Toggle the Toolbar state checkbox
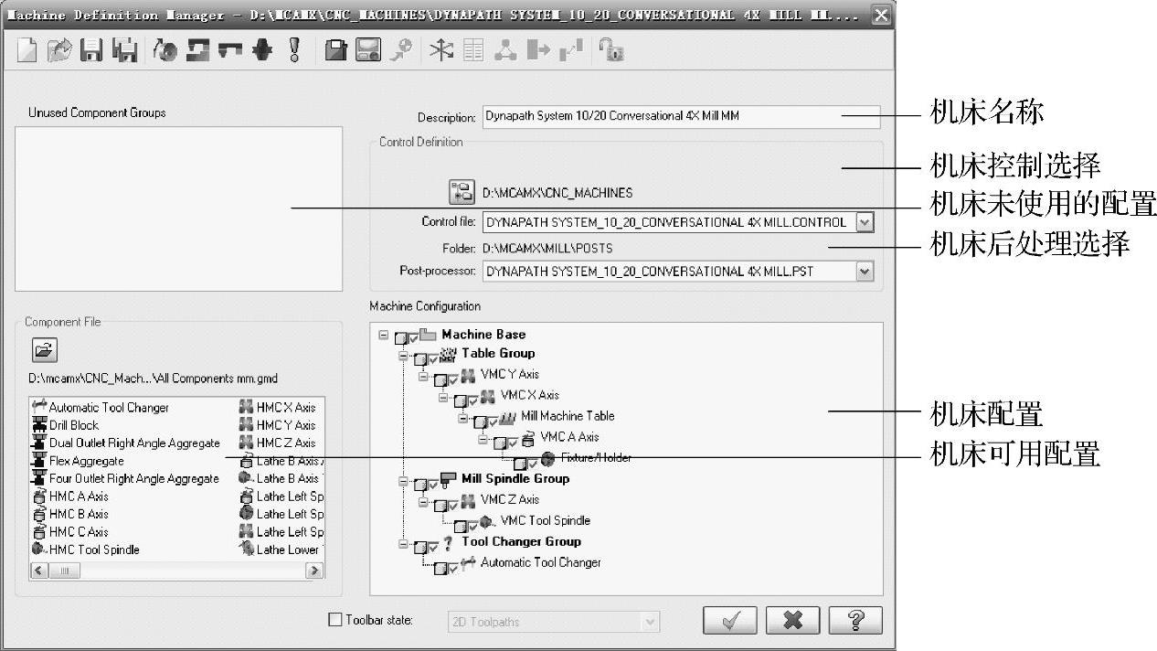 click(334, 620)
